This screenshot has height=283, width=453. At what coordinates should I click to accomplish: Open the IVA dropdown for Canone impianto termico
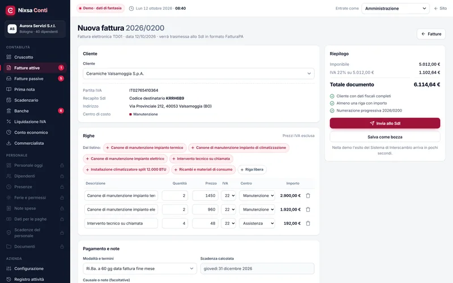point(228,195)
